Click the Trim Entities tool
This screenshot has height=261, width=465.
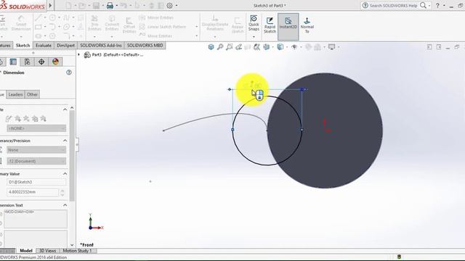pyautogui.click(x=94, y=23)
